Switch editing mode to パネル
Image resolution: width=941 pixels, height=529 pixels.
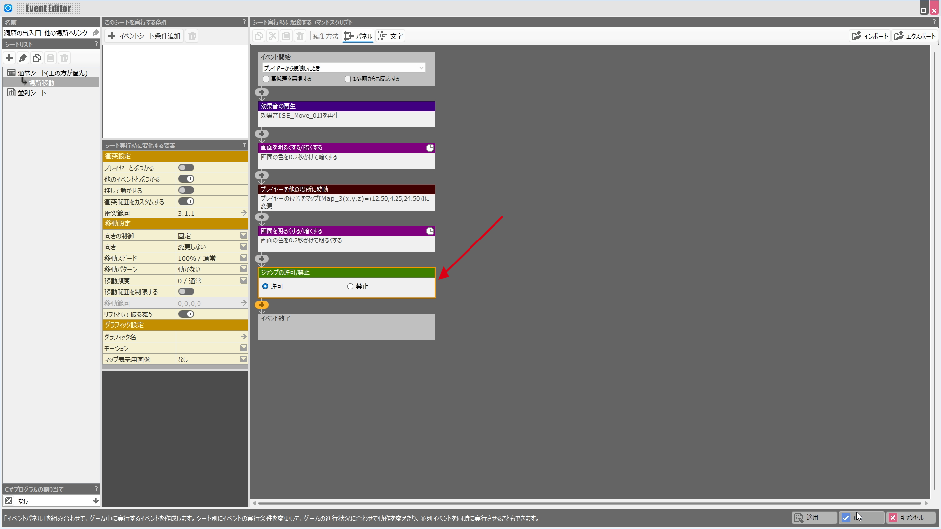coord(358,36)
